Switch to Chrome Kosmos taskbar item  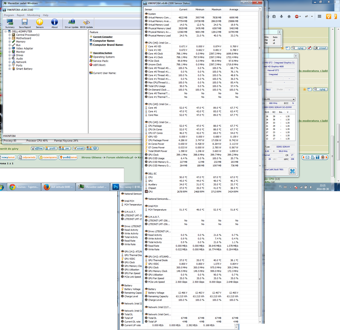coord(24,187)
